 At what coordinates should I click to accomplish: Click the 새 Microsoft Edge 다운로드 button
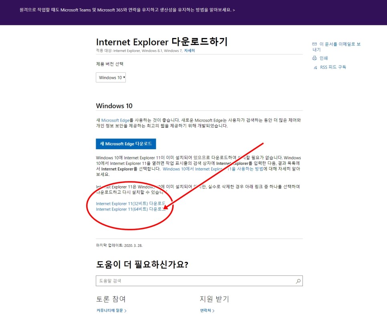click(x=126, y=144)
